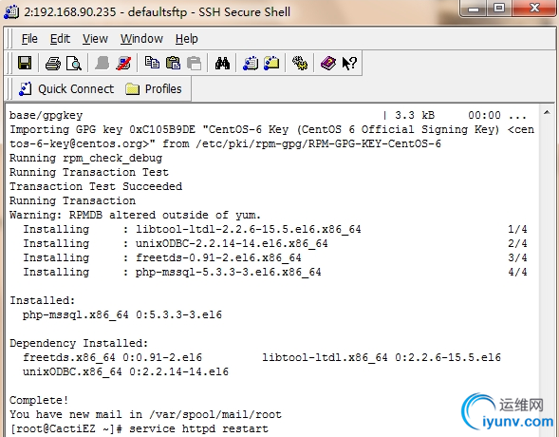
Task: Click the '[root@CactiEZ ~]#' prompt text
Action: pos(65,428)
